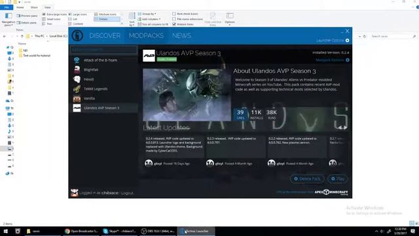The width and height of the screenshot is (419, 236).
Task: Expand the Explorer layout gallery more arrow
Action: click(122, 24)
